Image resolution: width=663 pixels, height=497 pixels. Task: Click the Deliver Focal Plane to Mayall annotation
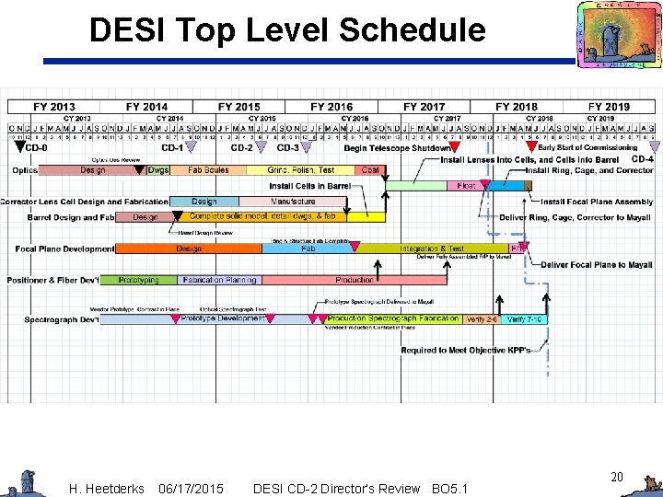[x=597, y=264]
